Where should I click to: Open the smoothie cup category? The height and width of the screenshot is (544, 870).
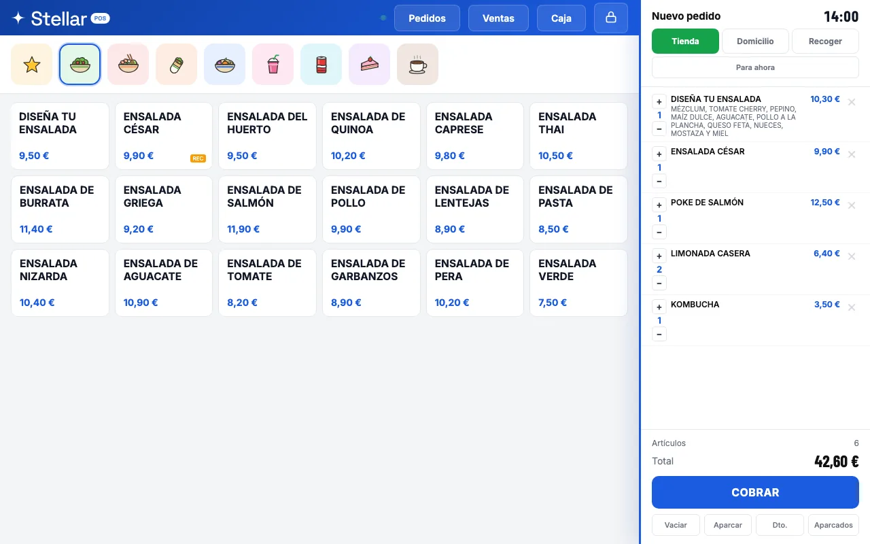click(x=273, y=65)
